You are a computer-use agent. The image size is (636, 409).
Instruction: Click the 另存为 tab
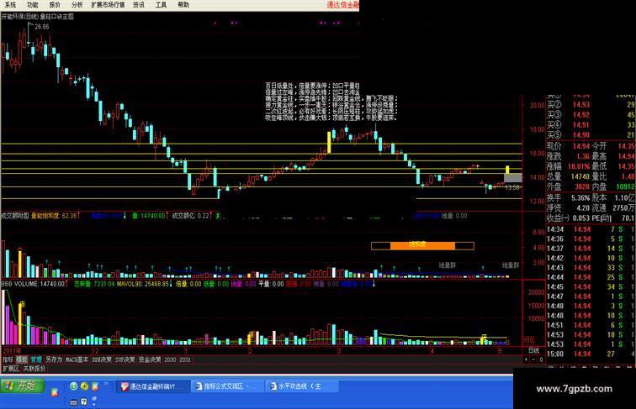point(54,359)
